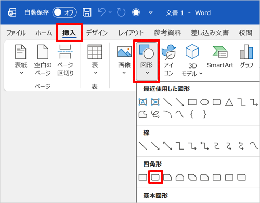This screenshot has width=260, height=203.
Task: Select snip single corner rectangle in 四角形
Action: point(167,178)
